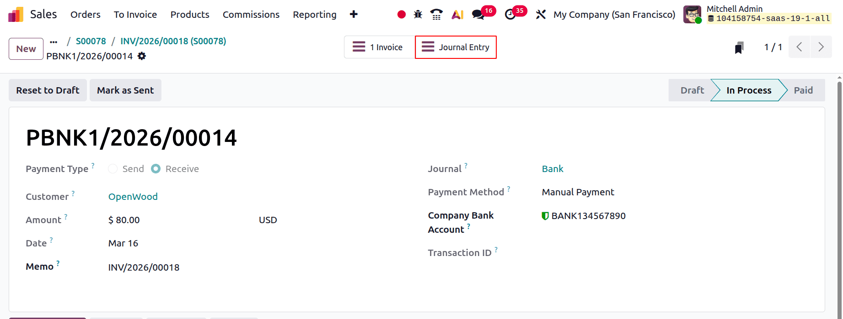Open the OpenWood customer link
This screenshot has width=843, height=319.
[133, 197]
